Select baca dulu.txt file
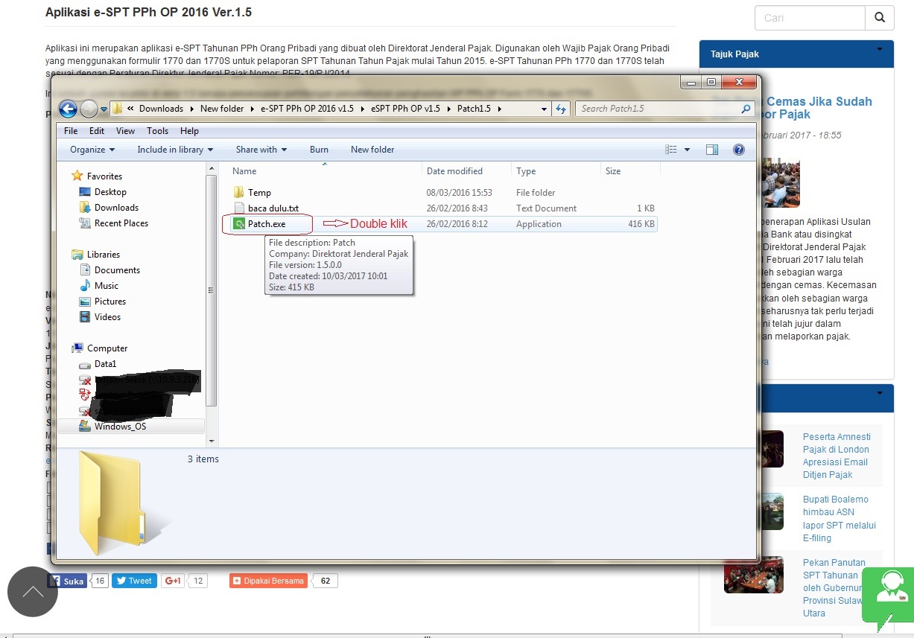 (x=273, y=208)
